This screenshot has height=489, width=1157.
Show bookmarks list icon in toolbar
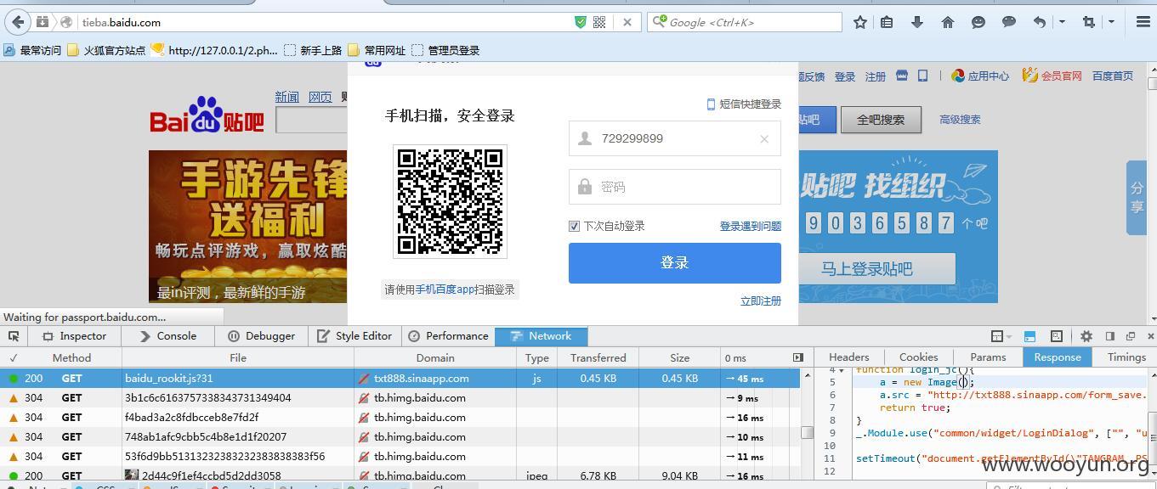887,22
